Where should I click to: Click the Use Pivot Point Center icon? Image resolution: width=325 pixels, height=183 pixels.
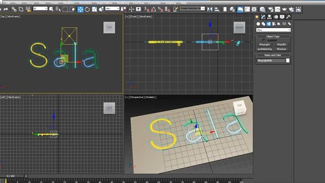point(123,9)
